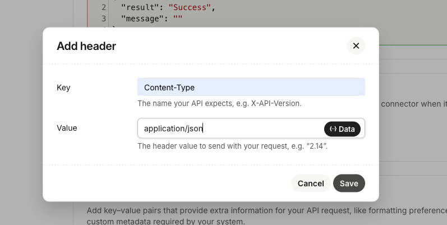Viewport: 447px width, 225px height.
Task: Click the header value hint text
Action: pyautogui.click(x=233, y=146)
